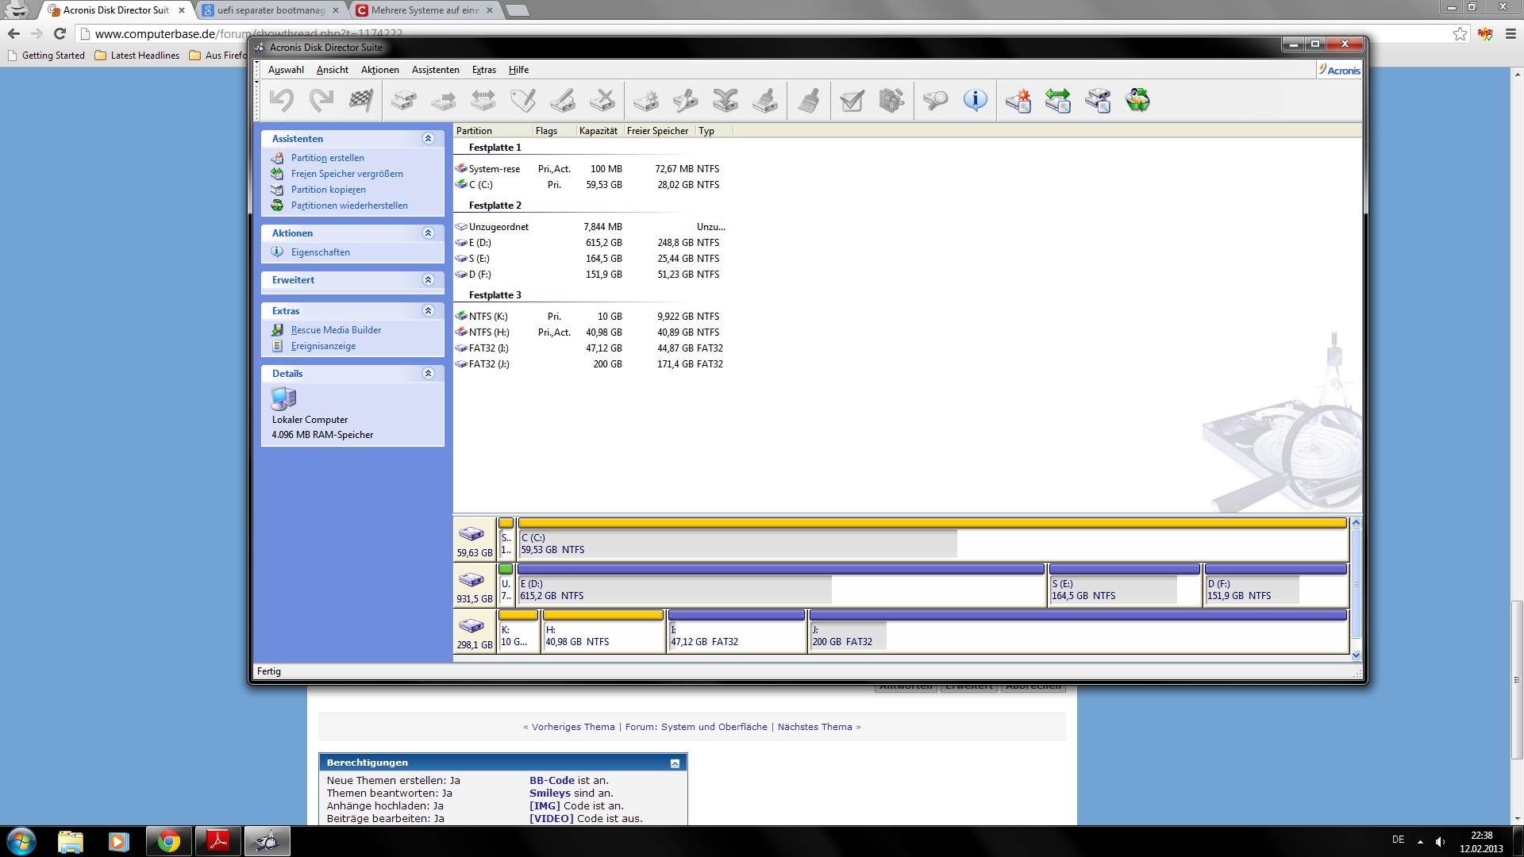1524x857 pixels.
Task: Open the Extras menu
Action: point(483,70)
